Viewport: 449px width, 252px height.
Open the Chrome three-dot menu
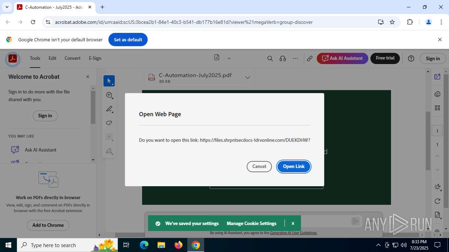441,22
